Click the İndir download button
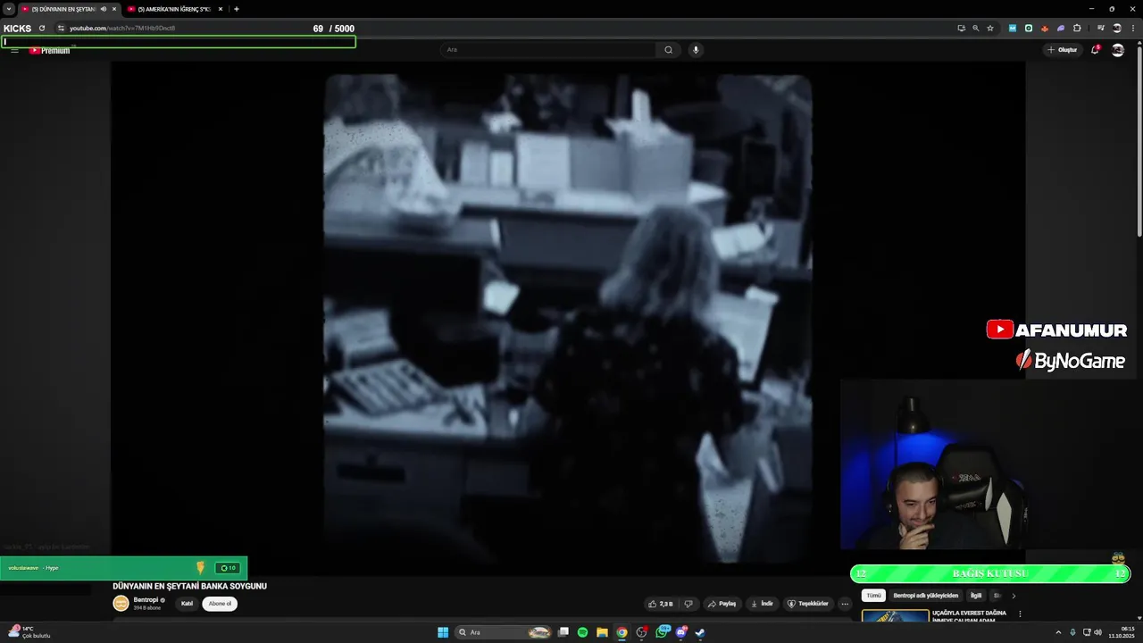The height and width of the screenshot is (643, 1143). click(x=762, y=604)
